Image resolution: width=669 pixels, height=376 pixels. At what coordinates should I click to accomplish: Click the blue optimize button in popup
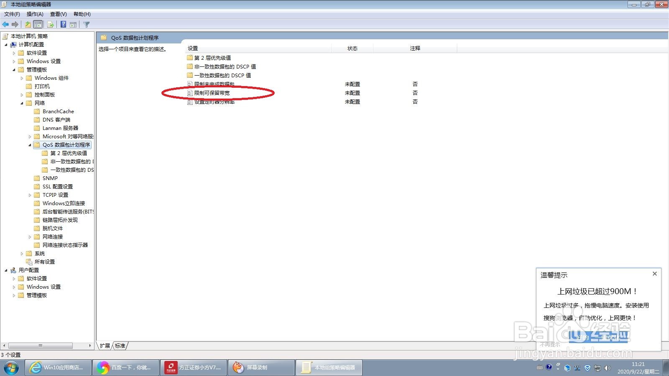599,337
